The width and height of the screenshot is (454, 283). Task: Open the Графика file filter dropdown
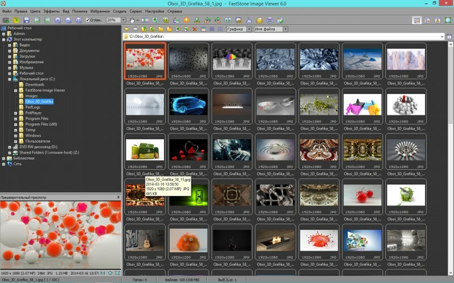249,29
